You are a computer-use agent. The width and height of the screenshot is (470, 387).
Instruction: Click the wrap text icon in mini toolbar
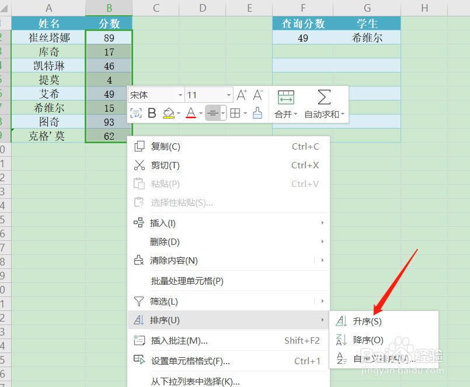(136, 113)
